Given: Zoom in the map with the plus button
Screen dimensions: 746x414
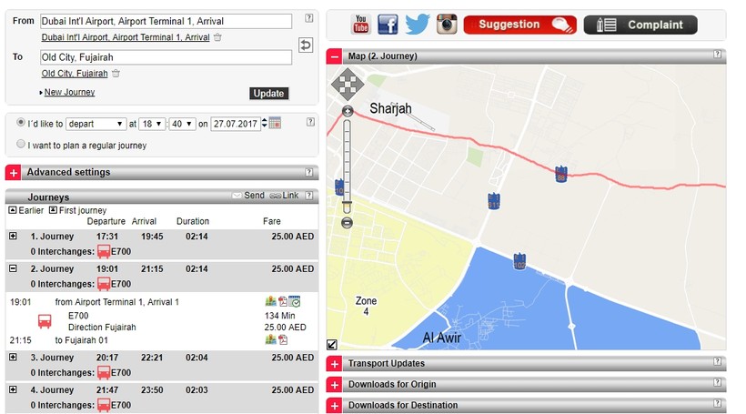Looking at the screenshot, I should tap(347, 112).
